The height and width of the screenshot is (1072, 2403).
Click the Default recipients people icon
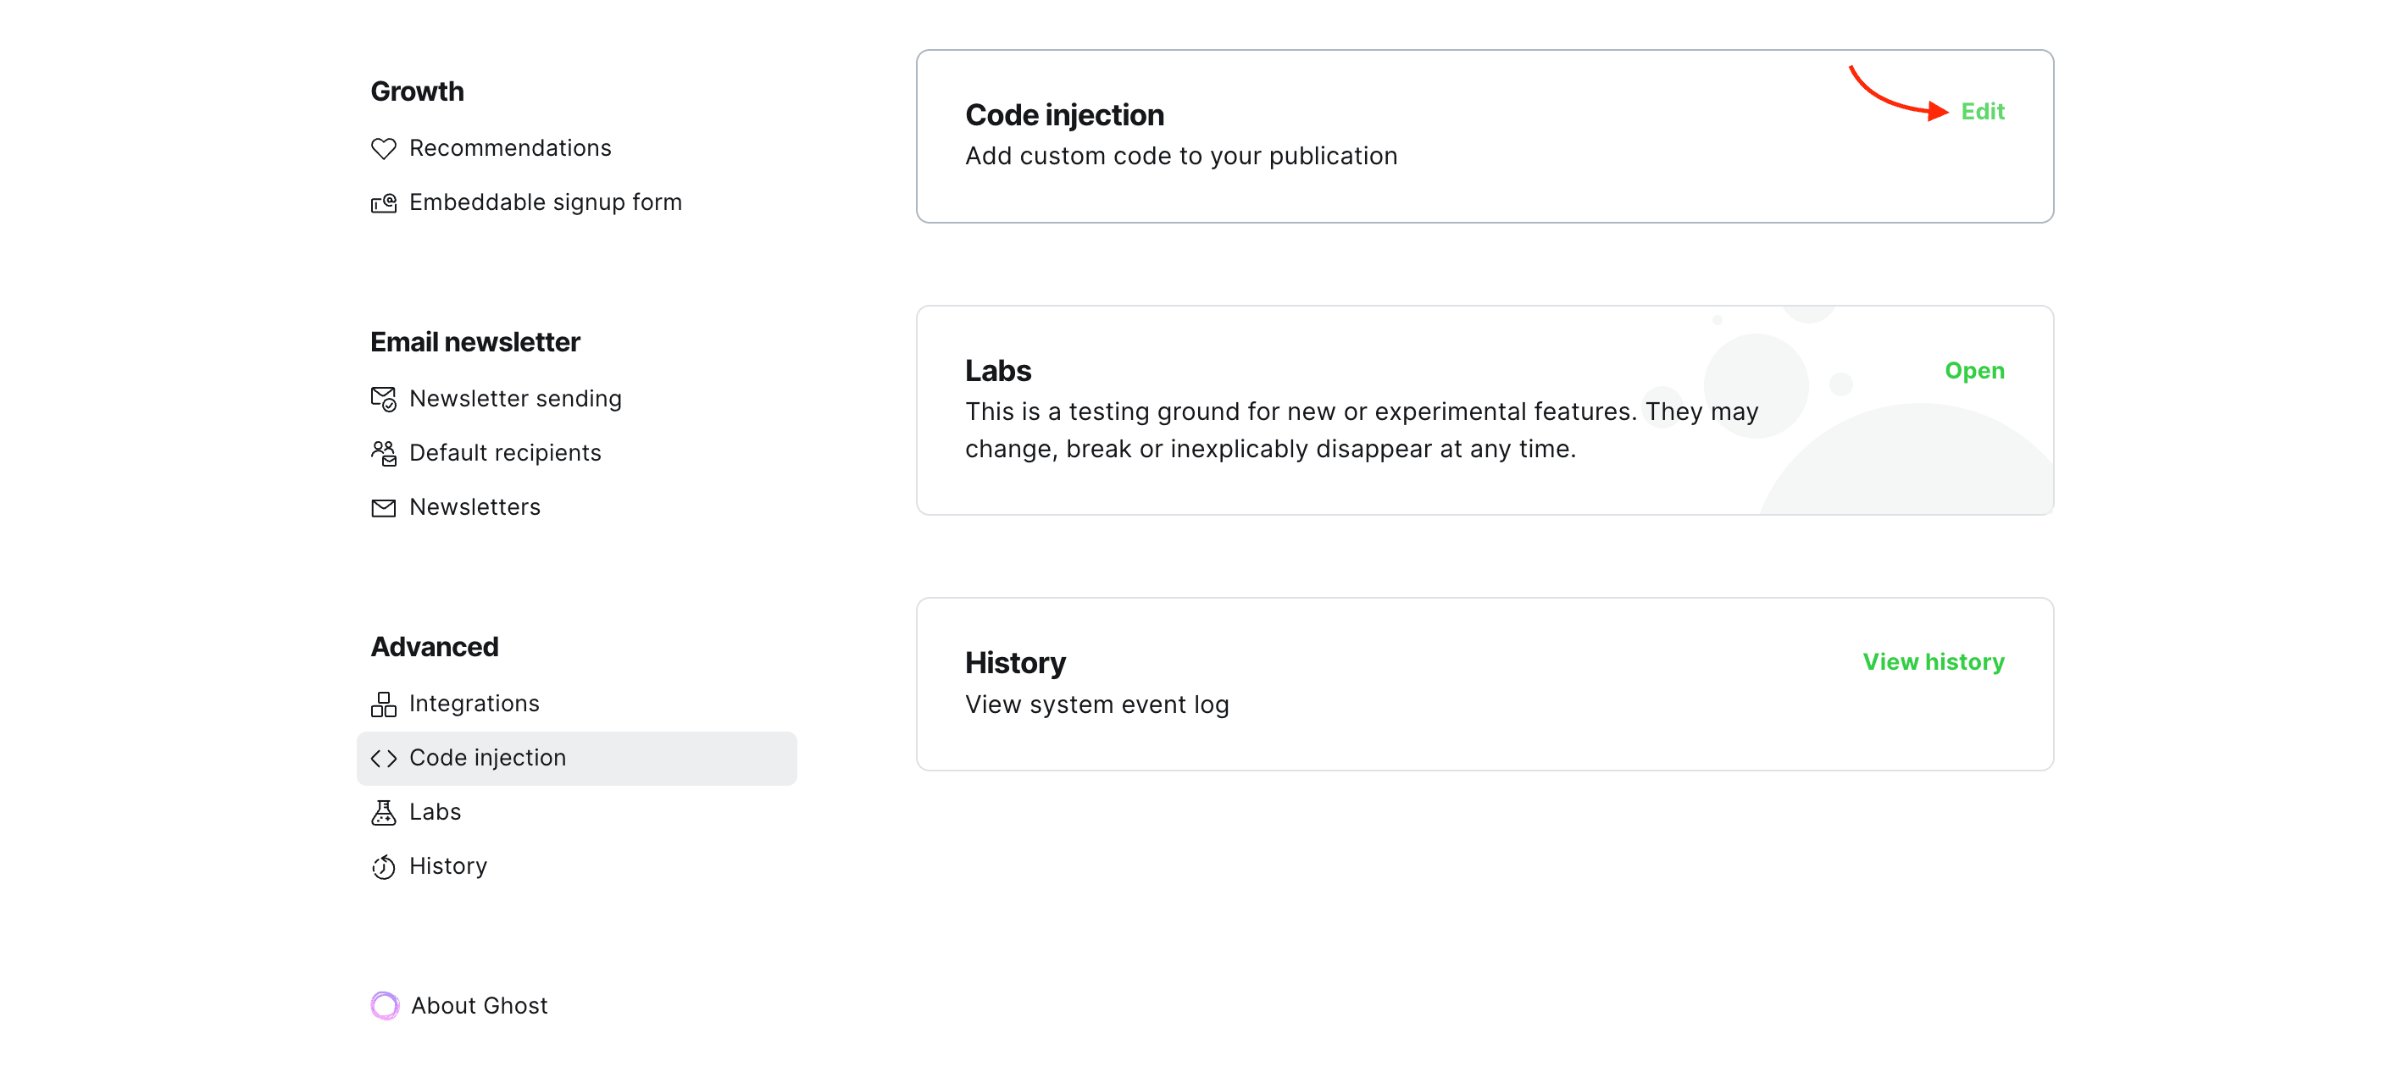pyautogui.click(x=383, y=453)
